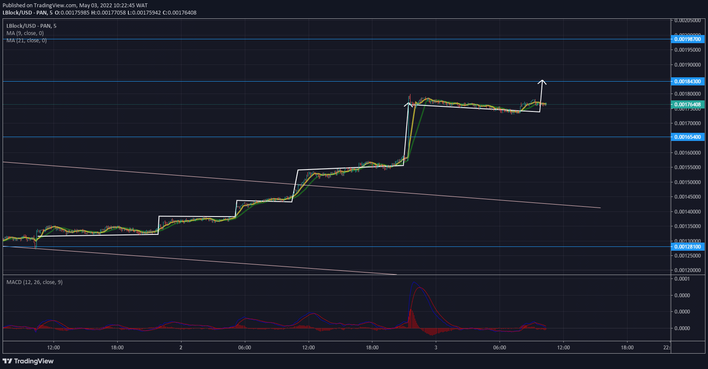Viewport: 708px width, 369px height.
Task: Click the 0.00128100 price level tag
Action: click(687, 247)
